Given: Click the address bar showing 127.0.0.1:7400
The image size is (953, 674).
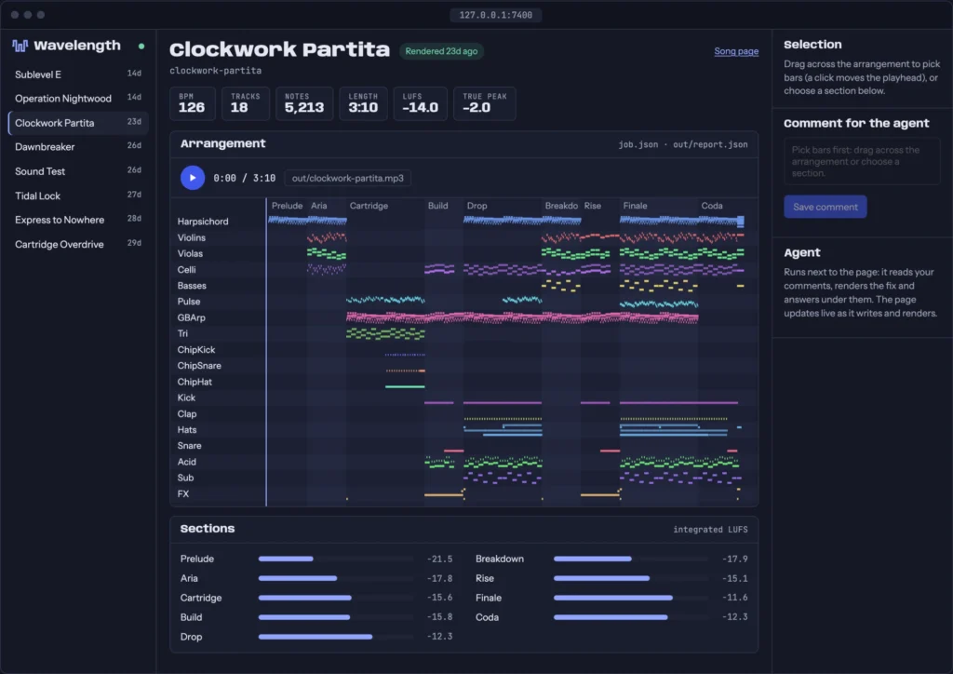Looking at the screenshot, I should click(x=495, y=15).
